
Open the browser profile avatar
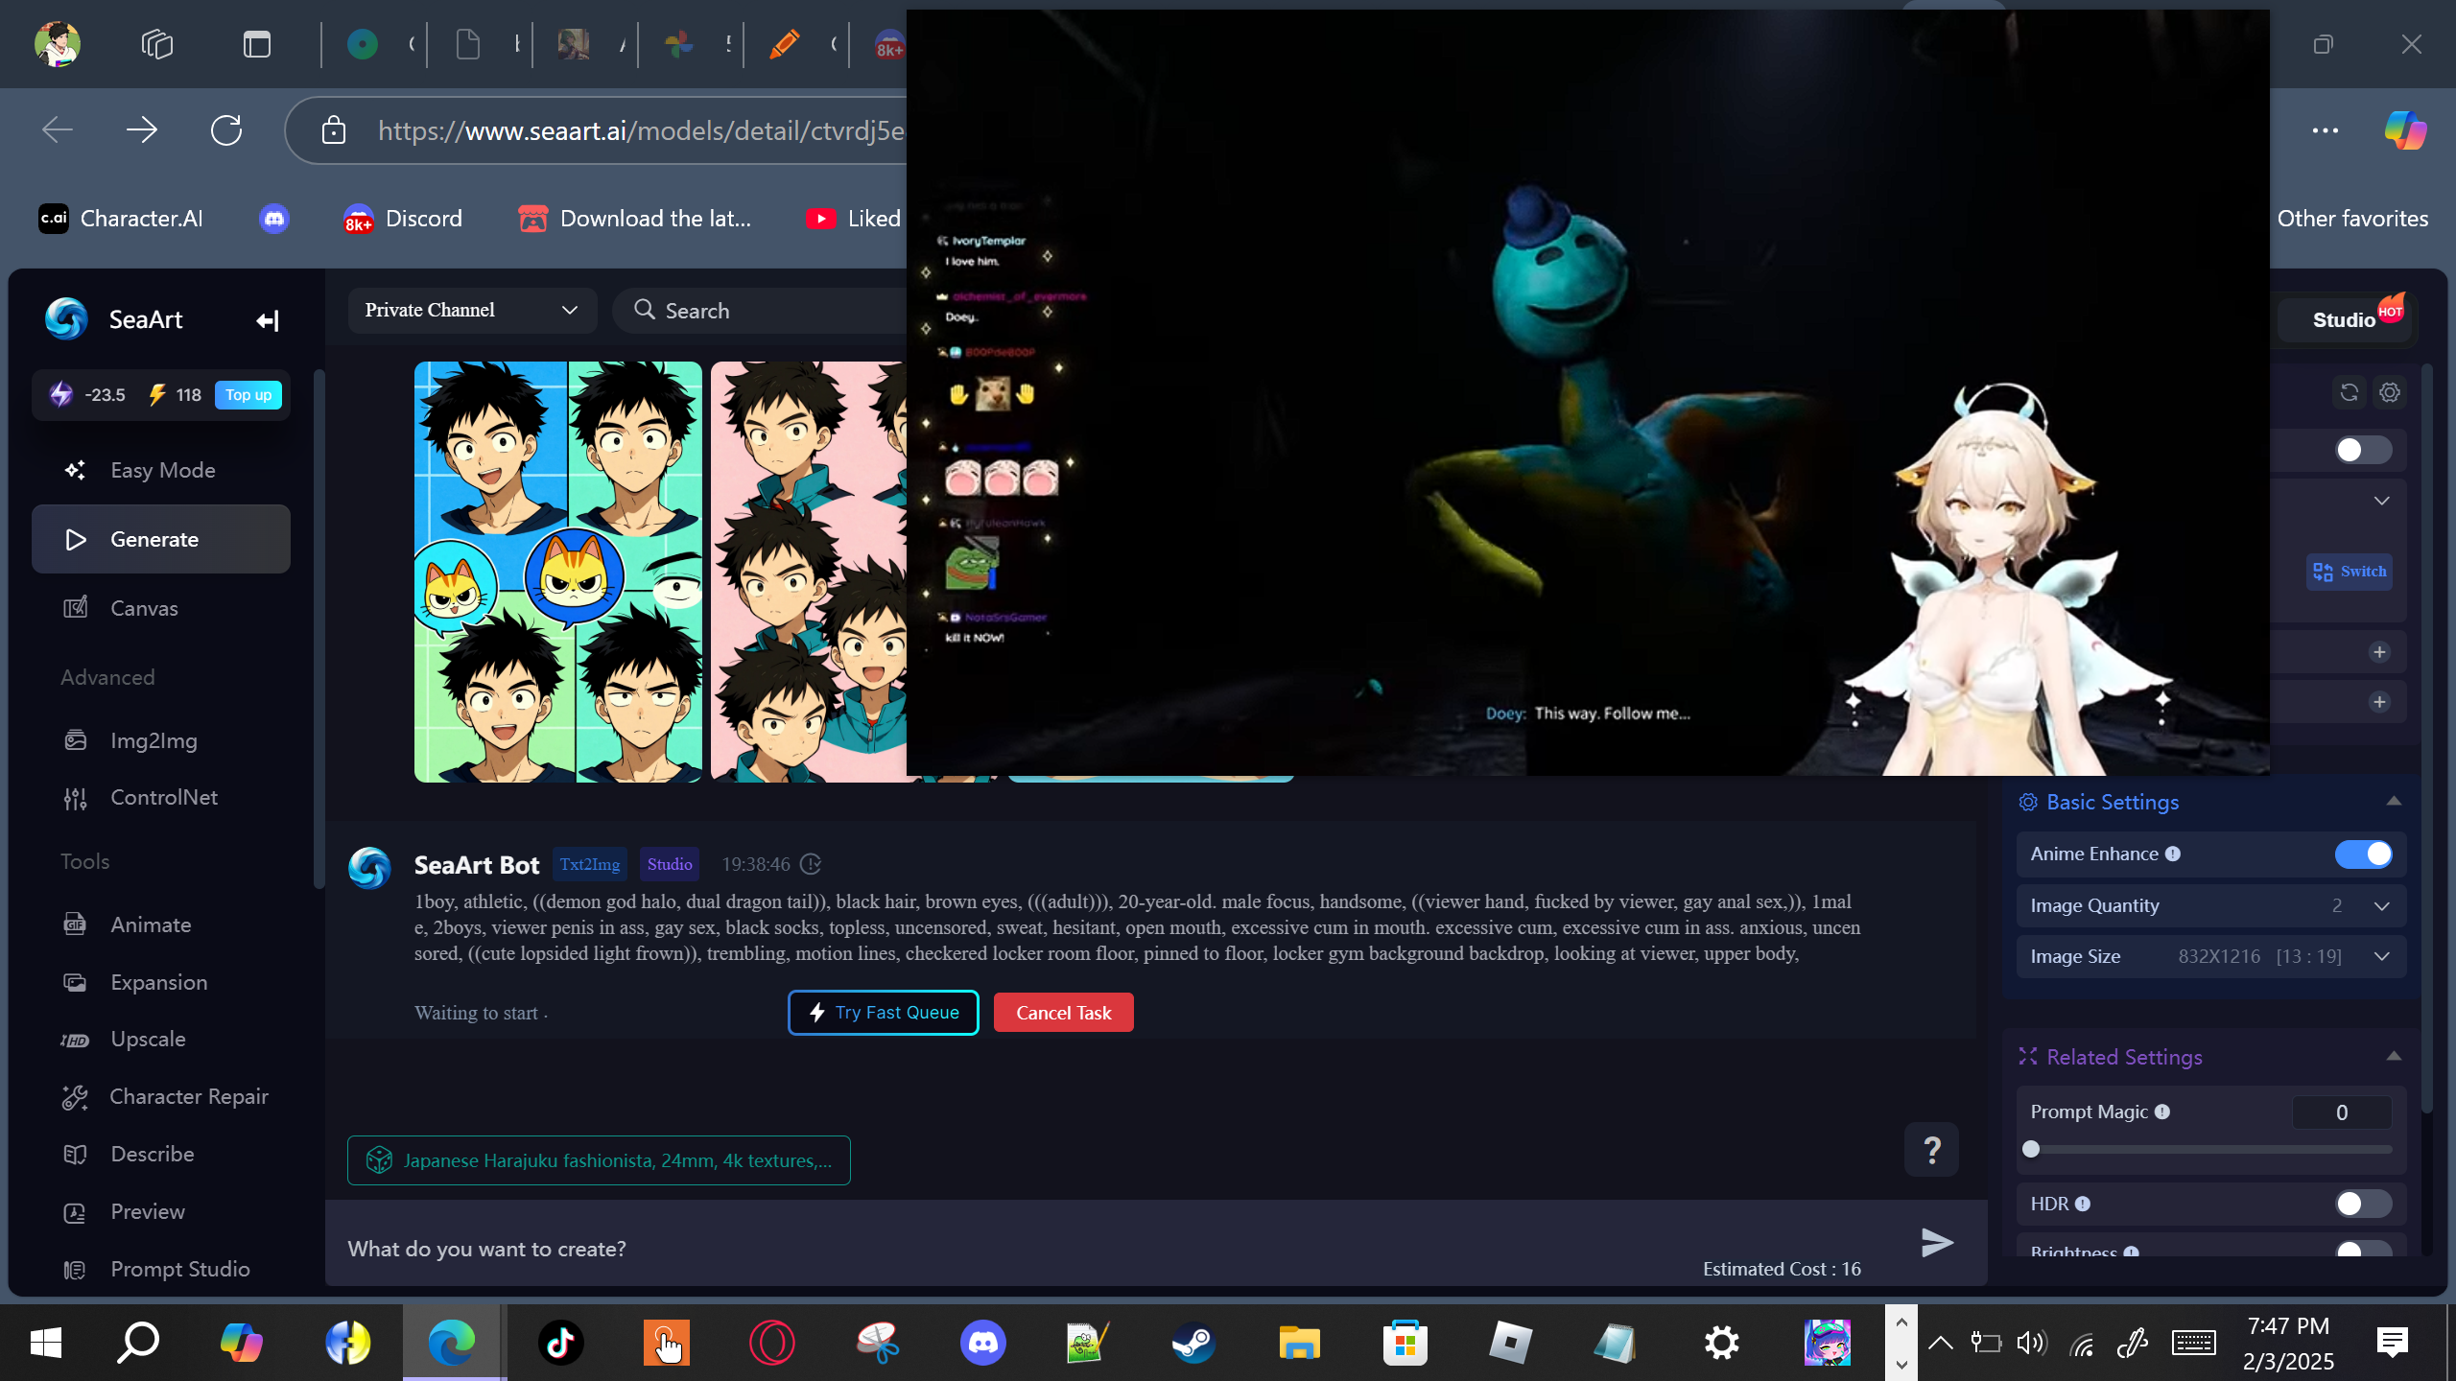click(x=57, y=44)
